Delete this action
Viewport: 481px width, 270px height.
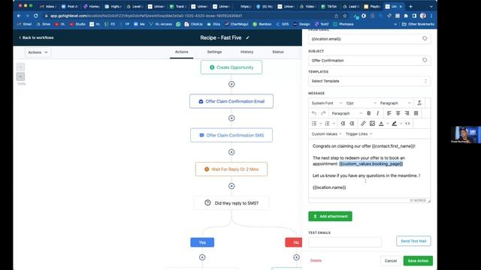tap(316, 261)
